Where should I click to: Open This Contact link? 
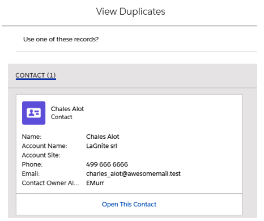pos(129,204)
